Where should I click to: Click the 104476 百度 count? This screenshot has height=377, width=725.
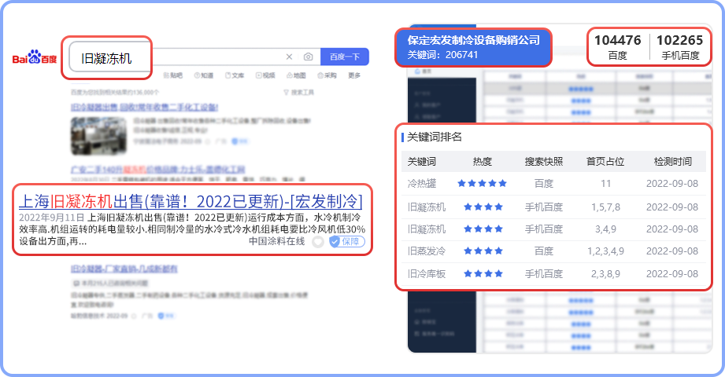point(617,47)
